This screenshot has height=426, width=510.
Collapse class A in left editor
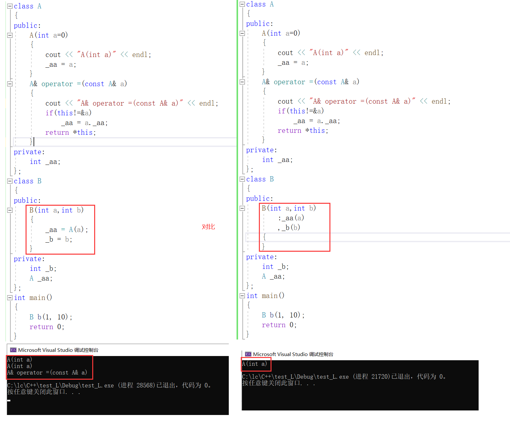coord(10,6)
